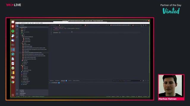190x106 pixels.
Task: Open the Explorer view in the activity bar
Action: point(17,26)
